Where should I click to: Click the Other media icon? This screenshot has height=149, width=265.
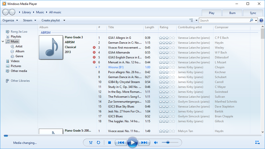[x=8, y=71]
